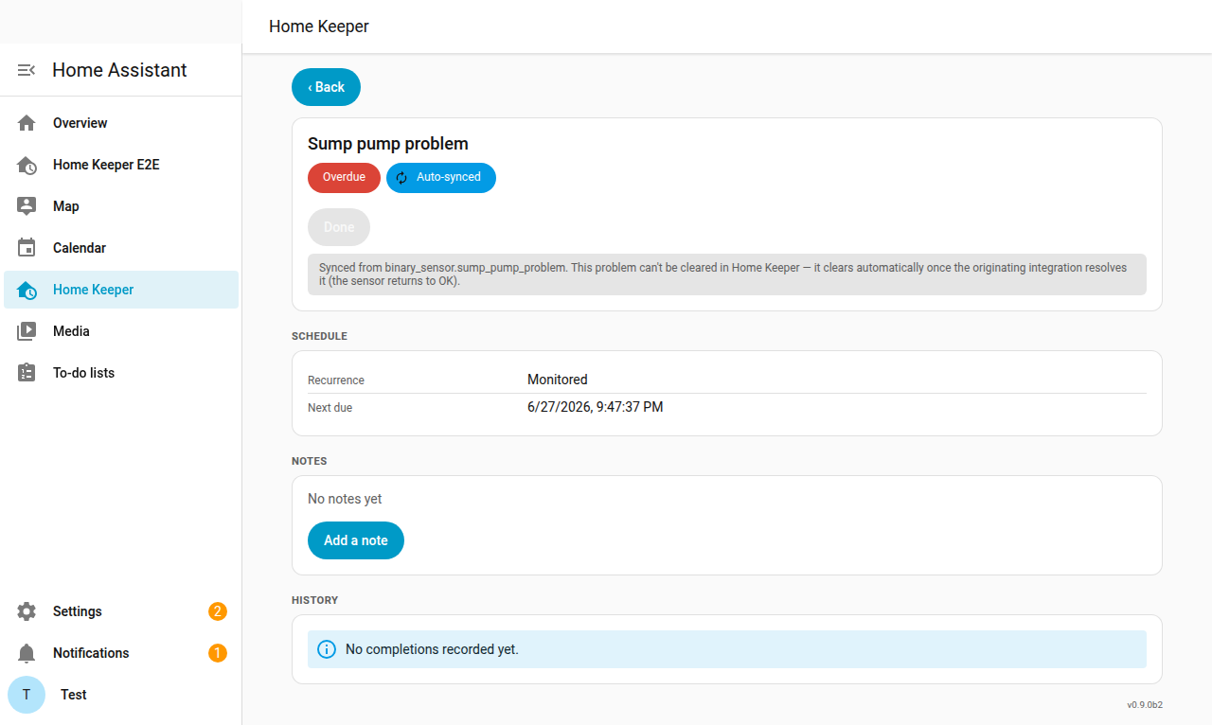Click the disabled Done button
The width and height of the screenshot is (1212, 725).
[x=339, y=227]
